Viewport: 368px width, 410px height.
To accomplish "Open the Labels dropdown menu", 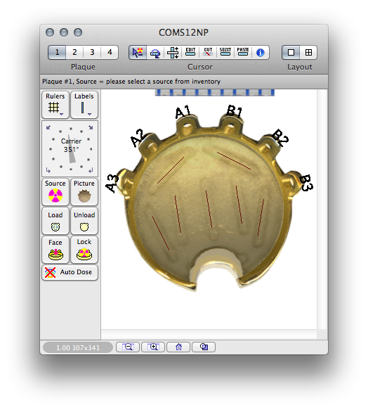I will [84, 105].
